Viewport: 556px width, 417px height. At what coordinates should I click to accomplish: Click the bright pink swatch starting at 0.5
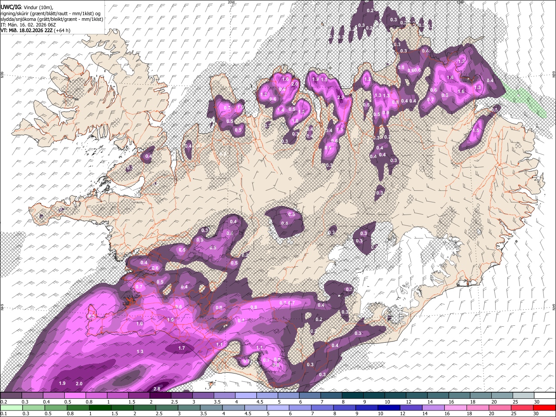pos(75,395)
